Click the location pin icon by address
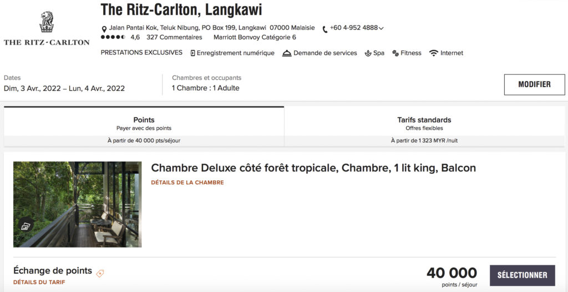Image resolution: width=568 pixels, height=292 pixels. click(104, 29)
